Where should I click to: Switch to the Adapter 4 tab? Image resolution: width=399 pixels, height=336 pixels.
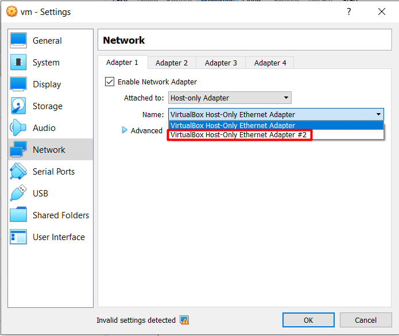(270, 63)
